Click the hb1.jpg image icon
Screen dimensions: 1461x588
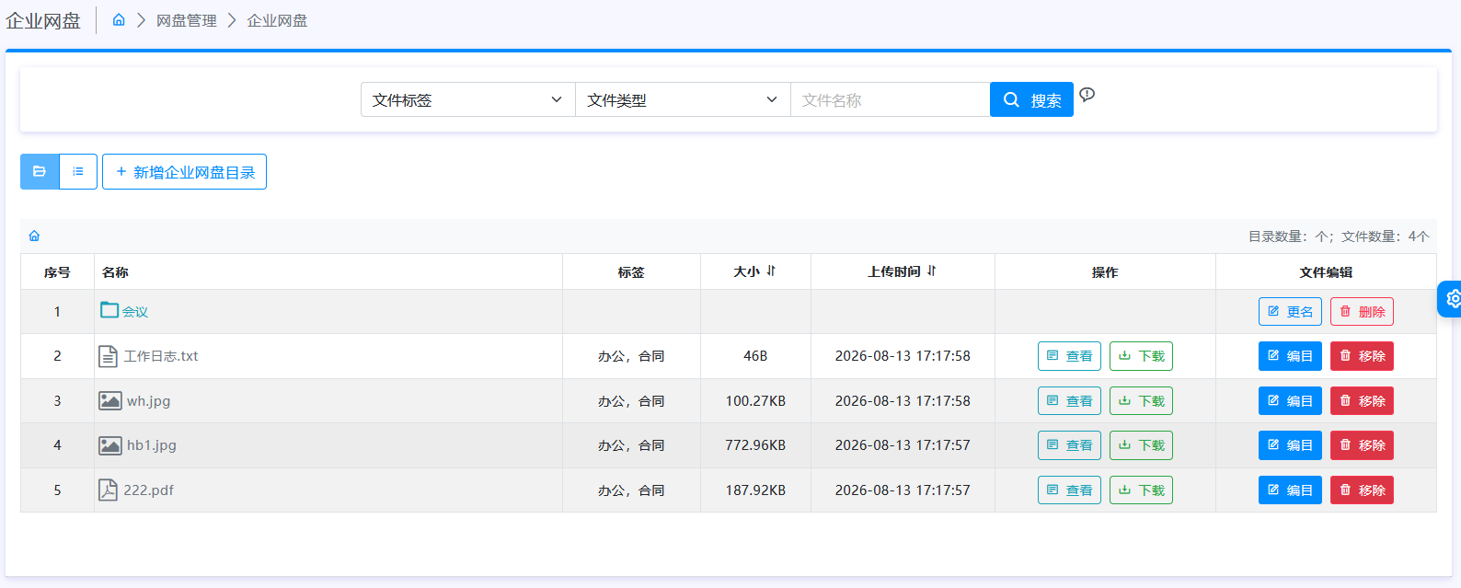coord(110,445)
